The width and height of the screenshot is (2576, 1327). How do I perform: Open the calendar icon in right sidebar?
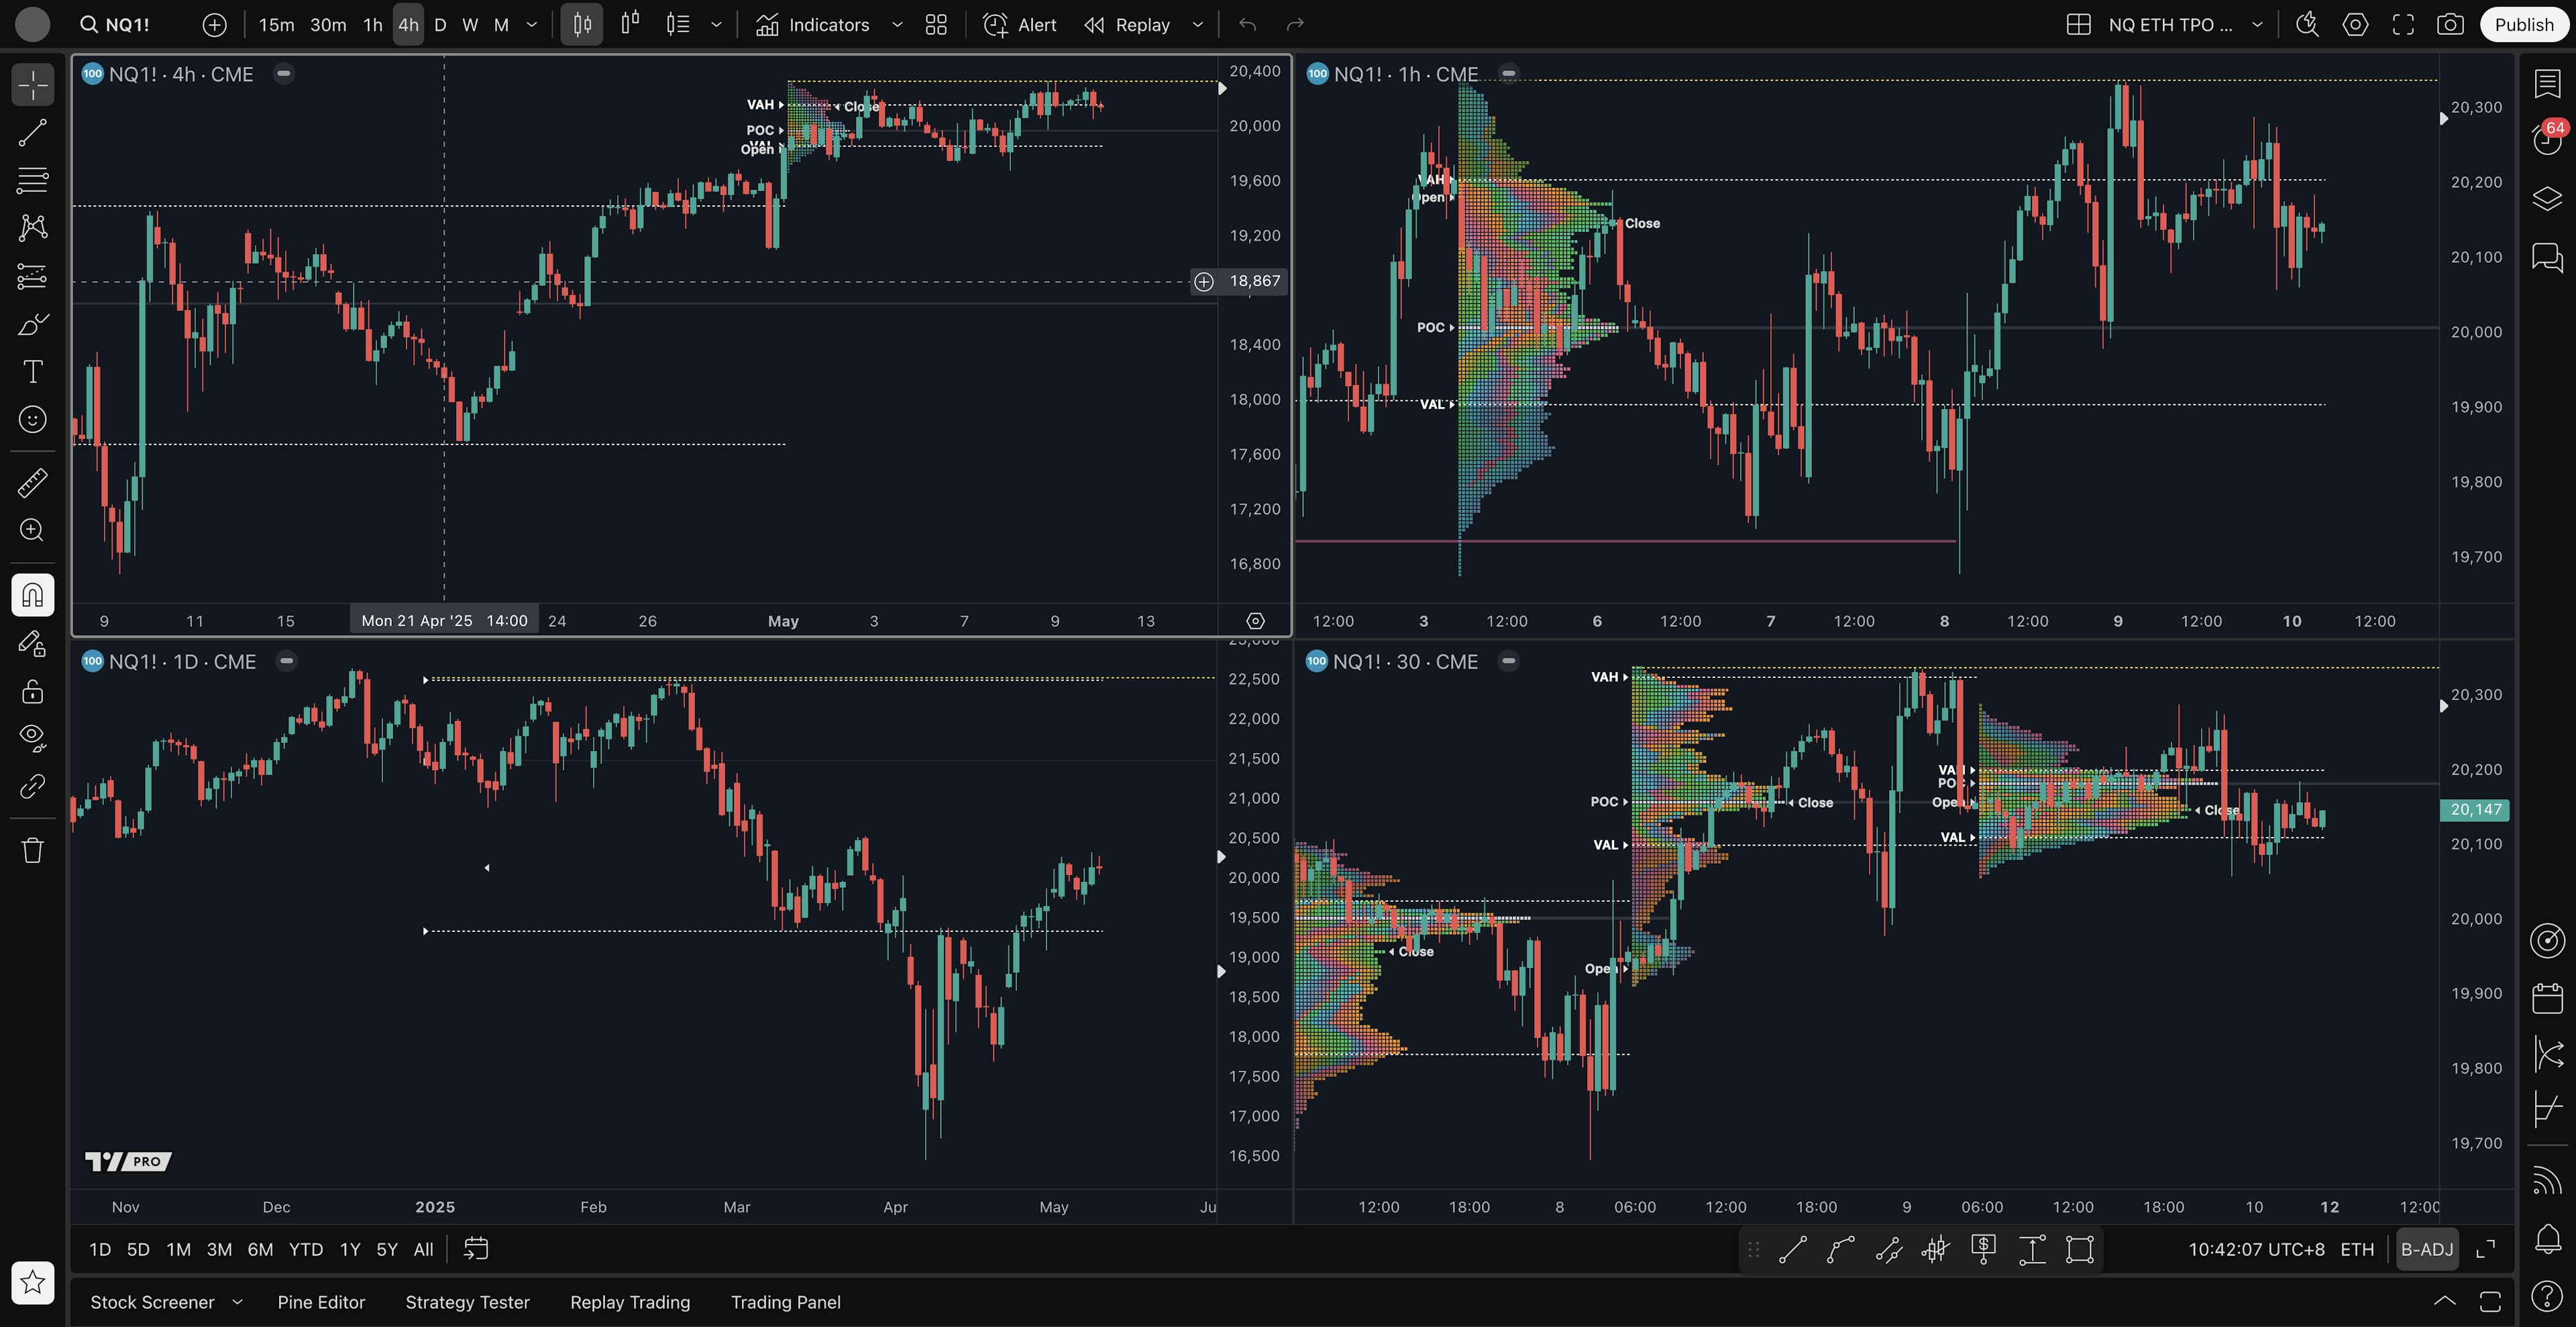[2547, 997]
